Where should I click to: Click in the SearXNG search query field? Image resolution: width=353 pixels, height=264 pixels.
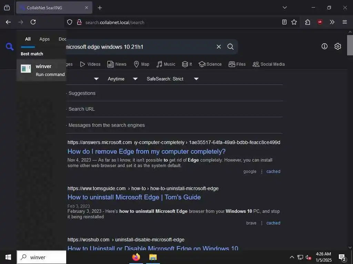tap(140, 47)
